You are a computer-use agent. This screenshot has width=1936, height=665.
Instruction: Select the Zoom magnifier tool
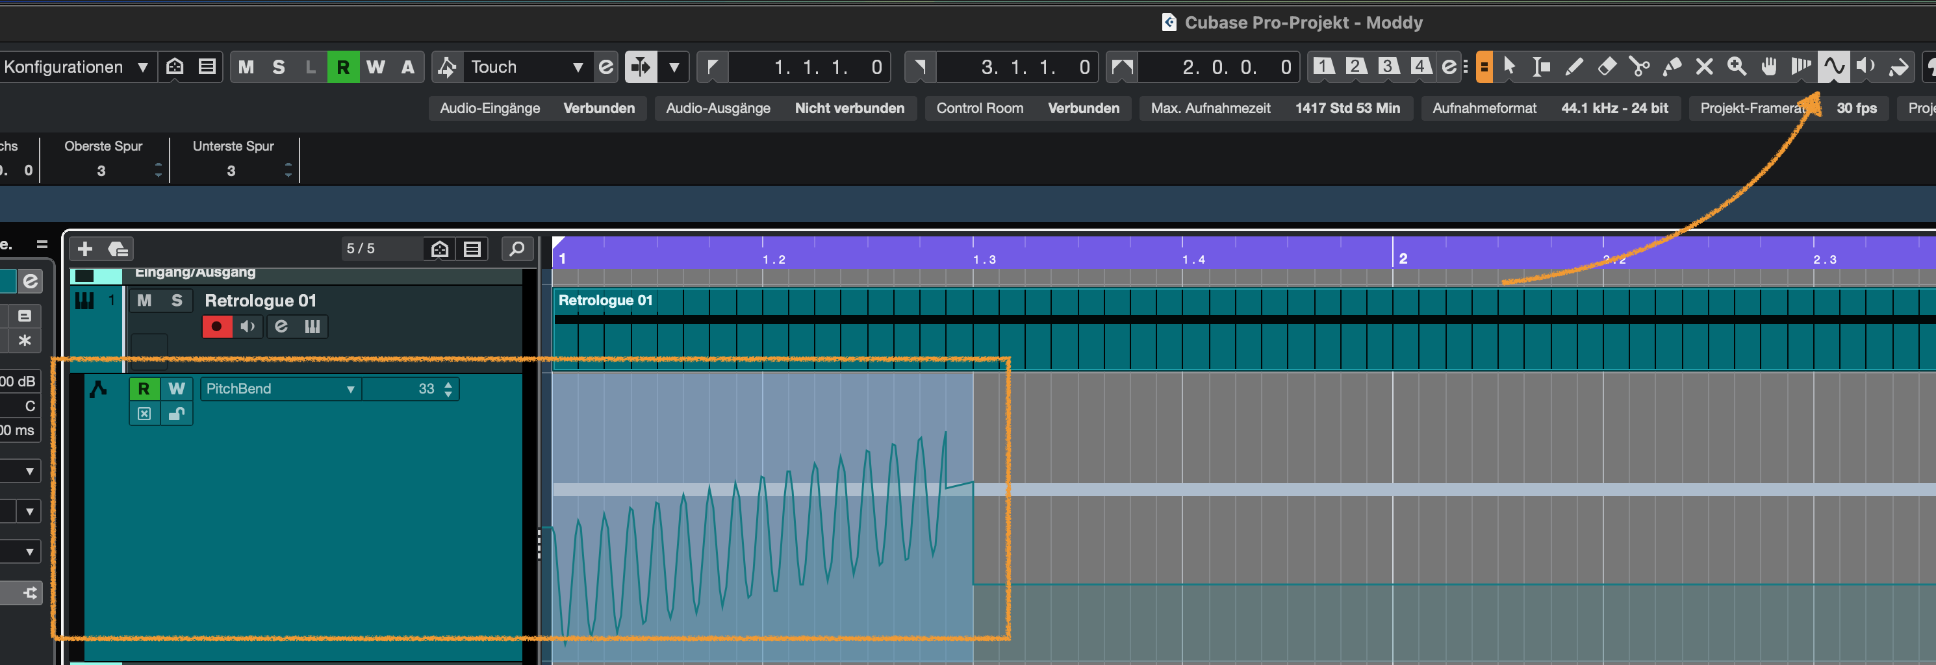[x=1736, y=67]
